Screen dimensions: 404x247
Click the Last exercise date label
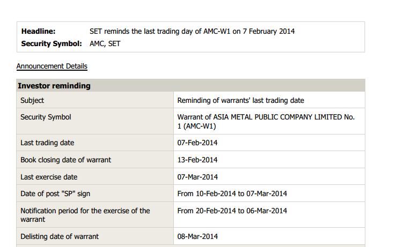click(49, 177)
